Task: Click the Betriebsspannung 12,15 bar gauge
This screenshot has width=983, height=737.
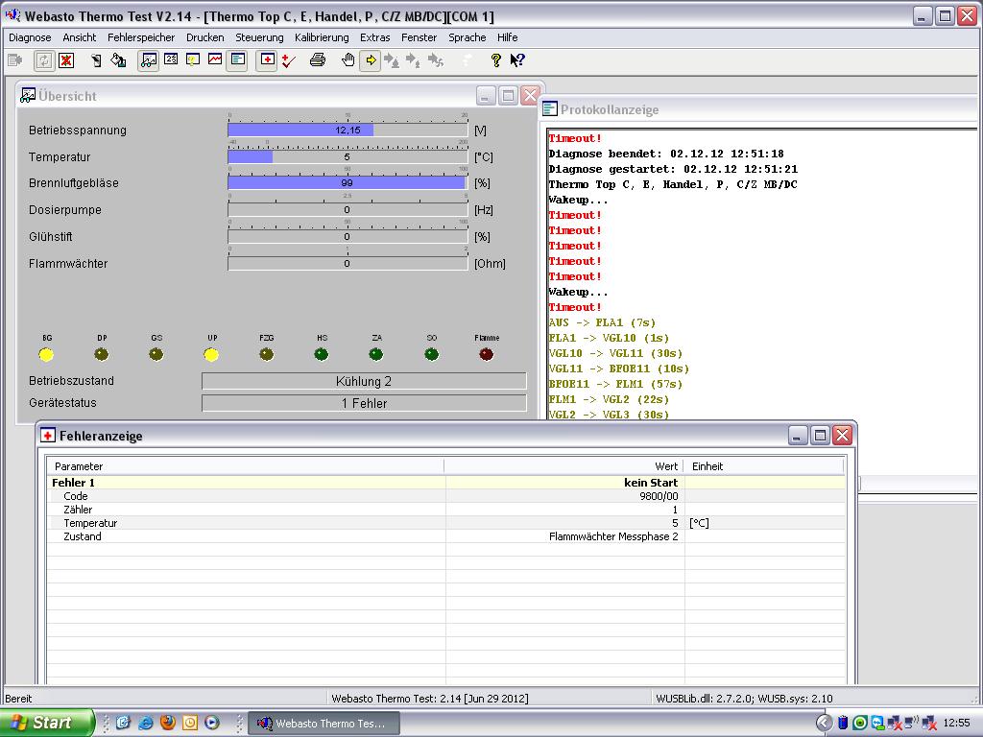Action: coord(348,130)
